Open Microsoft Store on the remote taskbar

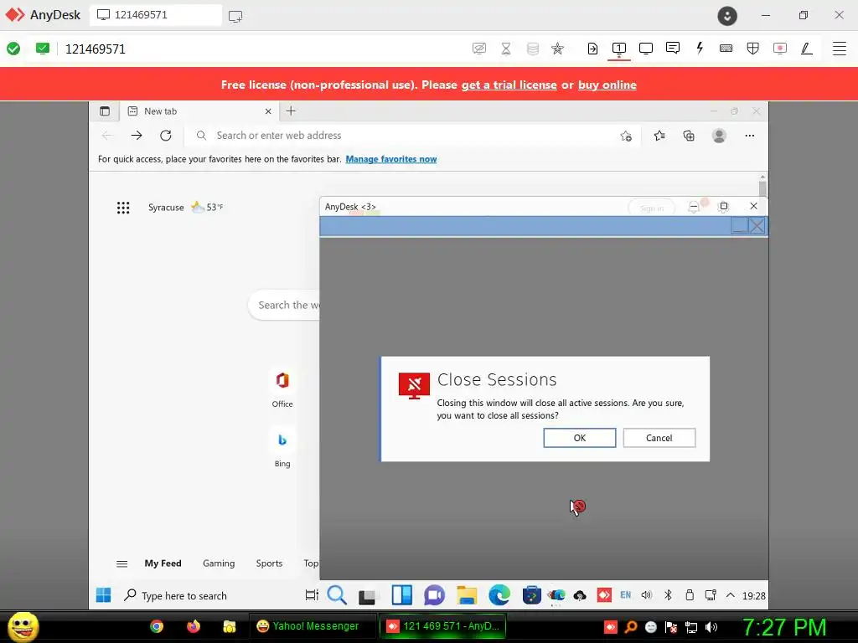pos(531,595)
